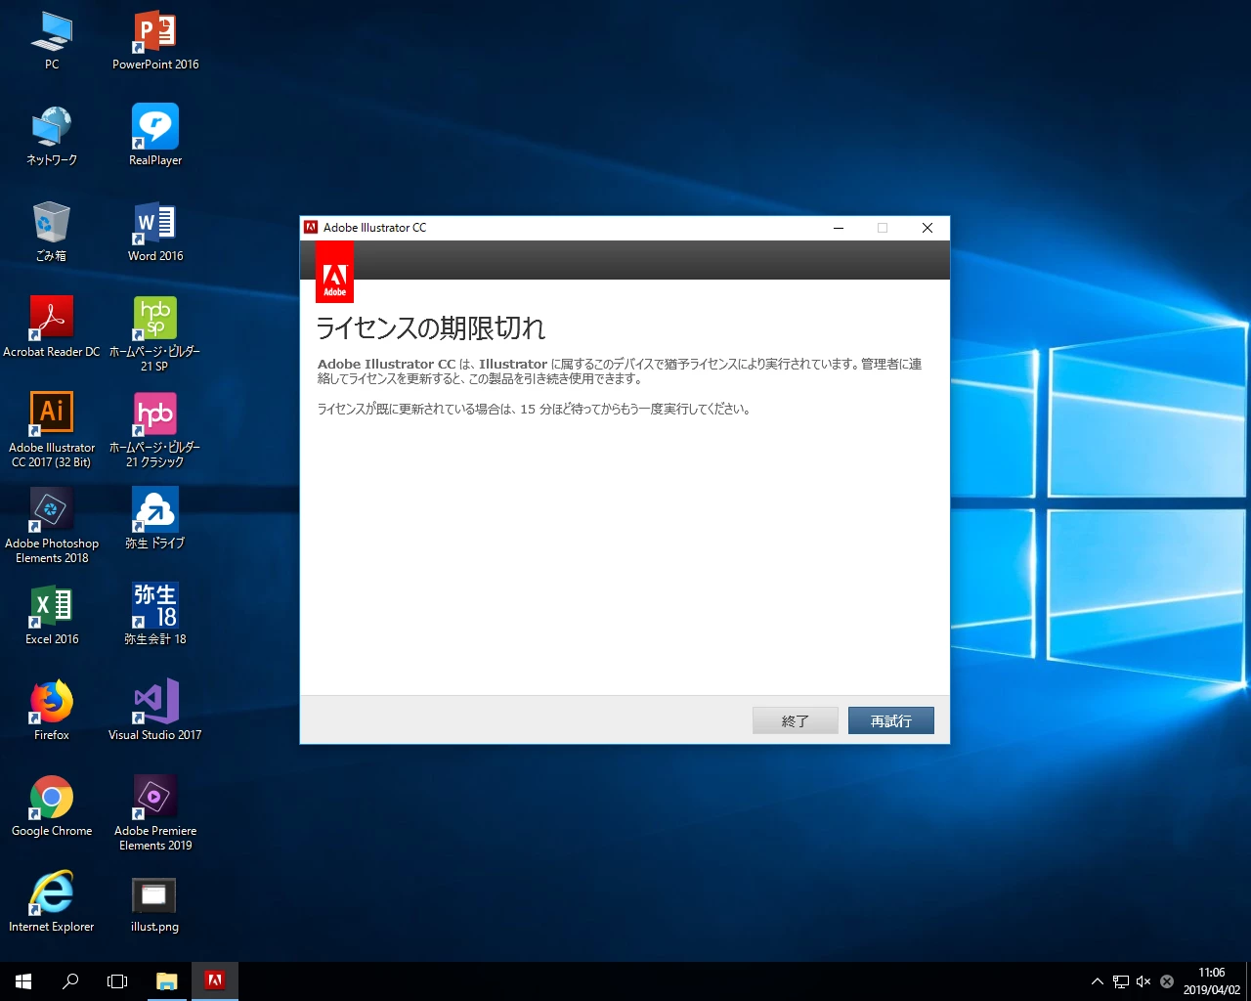Click the network tray icon

pos(1120,981)
